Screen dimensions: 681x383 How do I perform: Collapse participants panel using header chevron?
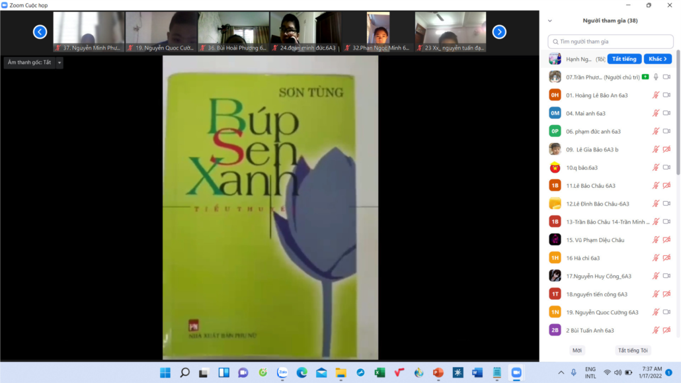coord(550,21)
